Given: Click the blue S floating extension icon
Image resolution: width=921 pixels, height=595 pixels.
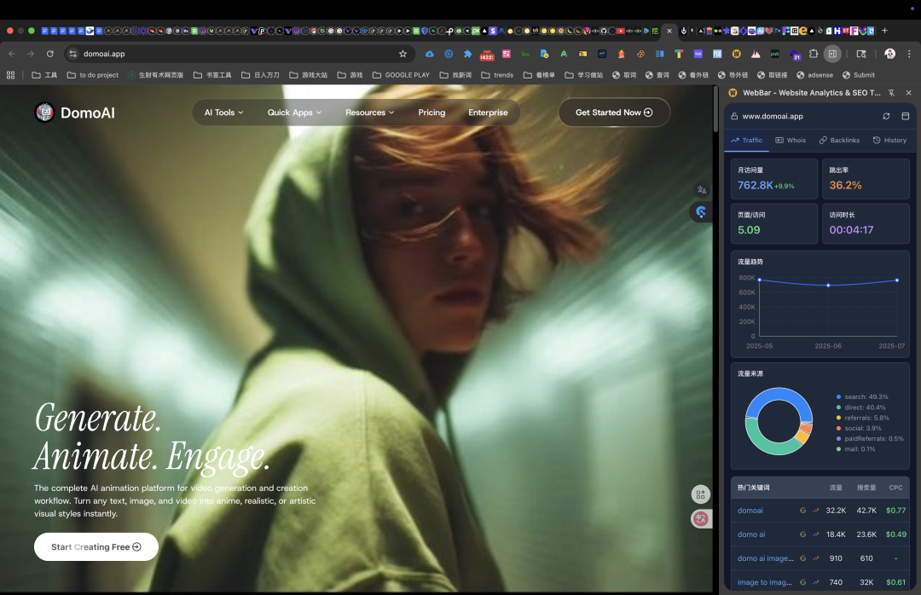Looking at the screenshot, I should pyautogui.click(x=701, y=212).
